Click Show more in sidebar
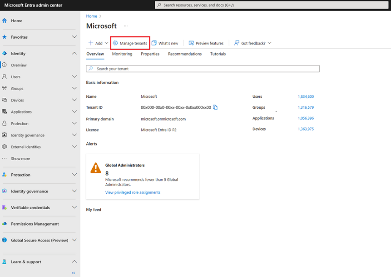391x277 pixels. click(20, 159)
